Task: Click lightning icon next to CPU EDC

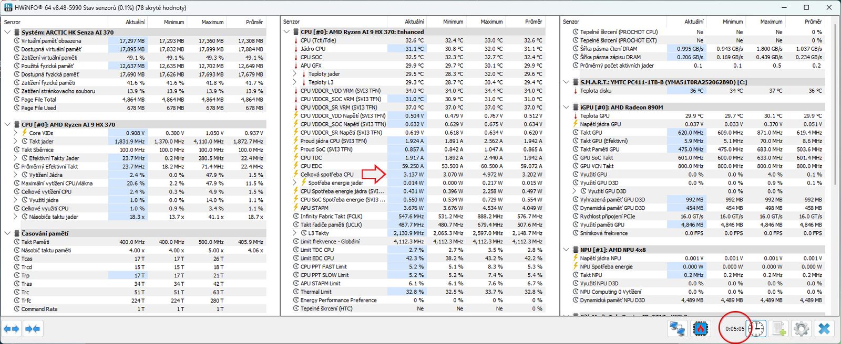Action: click(295, 166)
